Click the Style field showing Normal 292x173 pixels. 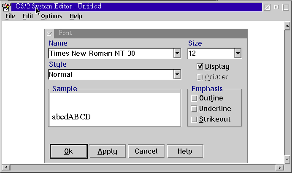pyautogui.click(x=111, y=75)
